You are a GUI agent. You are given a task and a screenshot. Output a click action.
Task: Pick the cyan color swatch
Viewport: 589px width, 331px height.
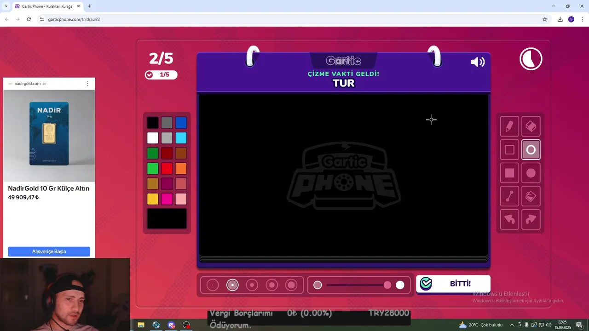point(181,138)
